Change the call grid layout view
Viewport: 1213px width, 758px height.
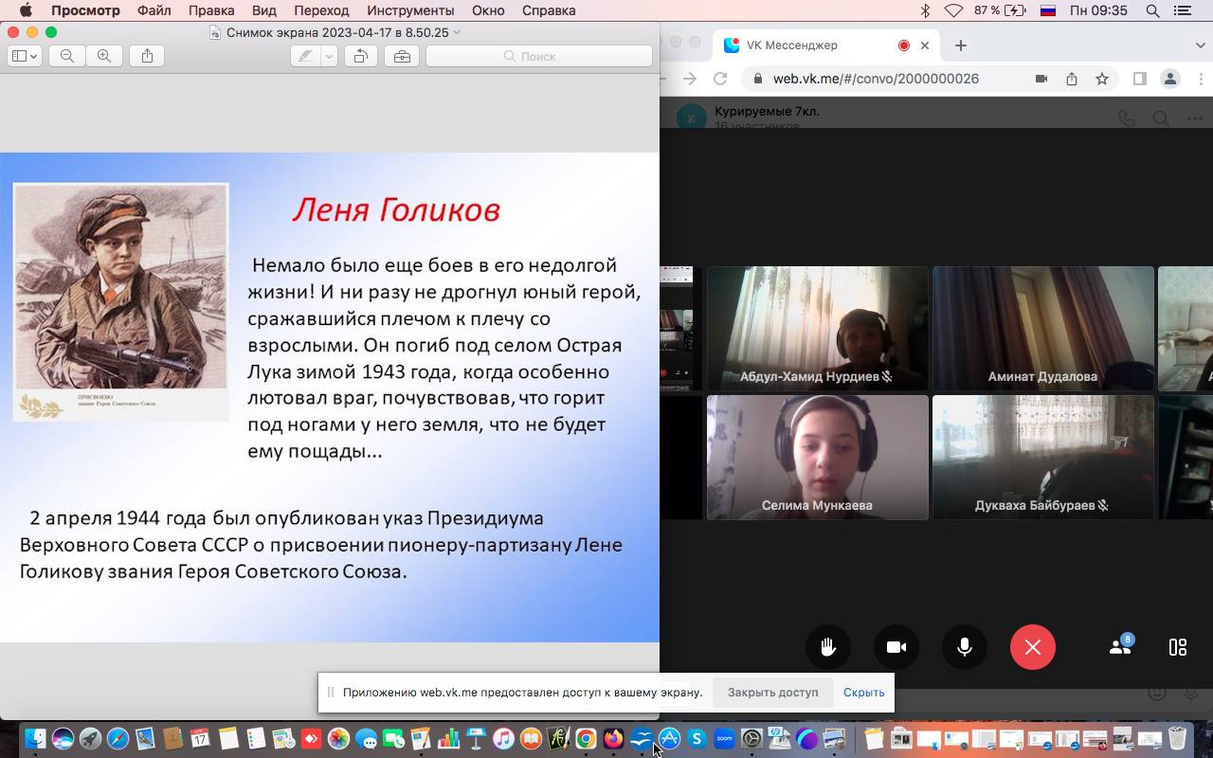pyautogui.click(x=1178, y=647)
